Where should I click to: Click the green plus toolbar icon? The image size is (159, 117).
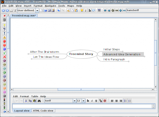[x=113, y=10]
